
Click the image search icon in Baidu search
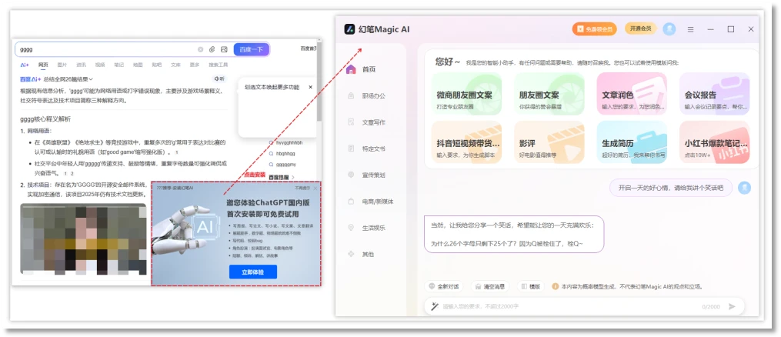click(x=224, y=49)
